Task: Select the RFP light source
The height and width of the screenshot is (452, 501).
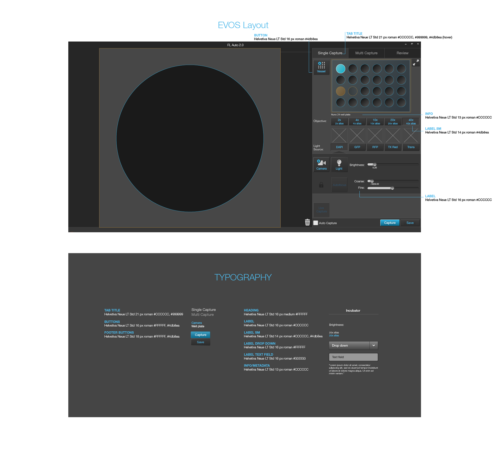Action: point(375,147)
